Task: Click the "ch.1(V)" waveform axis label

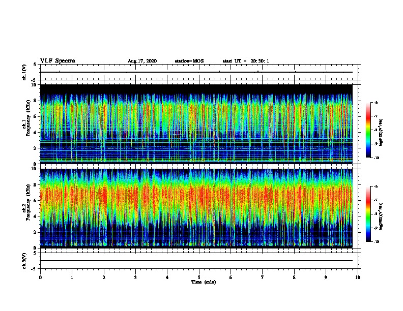Action: click(24, 72)
